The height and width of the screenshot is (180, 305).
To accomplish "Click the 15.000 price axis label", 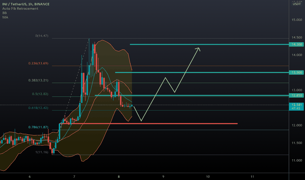I will click(297, 20).
